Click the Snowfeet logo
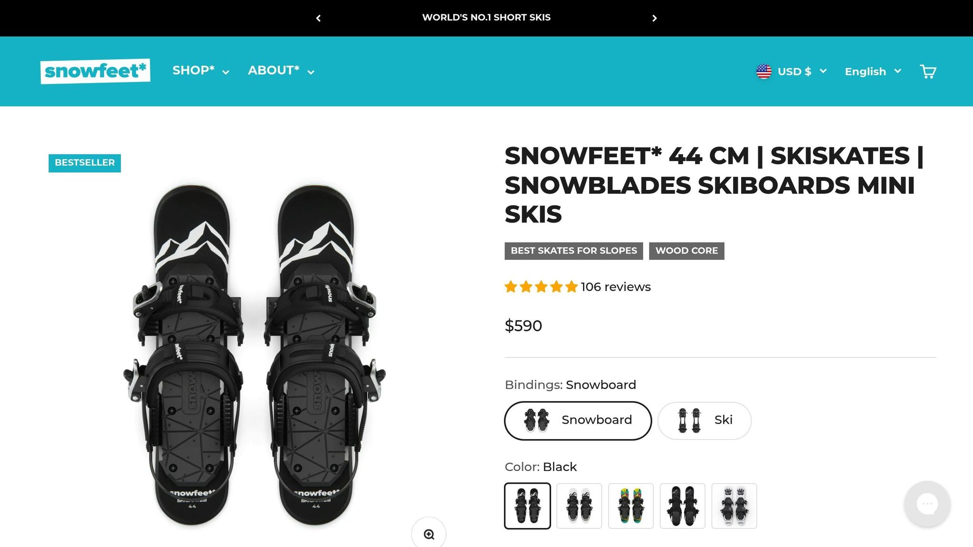 pyautogui.click(x=95, y=71)
